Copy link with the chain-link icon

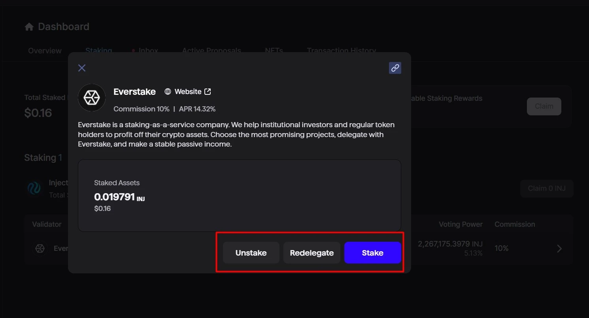tap(395, 68)
